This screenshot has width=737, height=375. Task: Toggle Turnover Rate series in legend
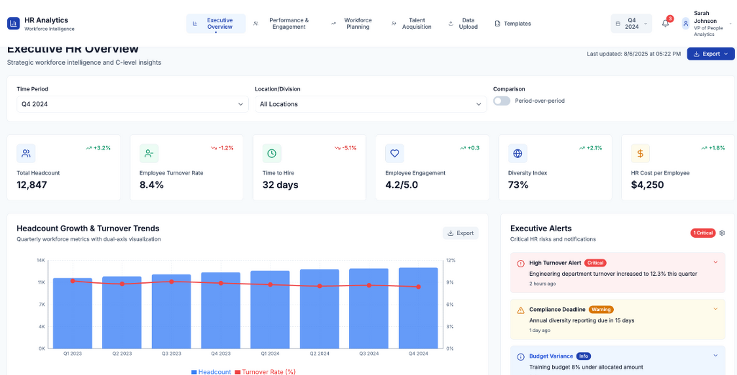click(265, 372)
